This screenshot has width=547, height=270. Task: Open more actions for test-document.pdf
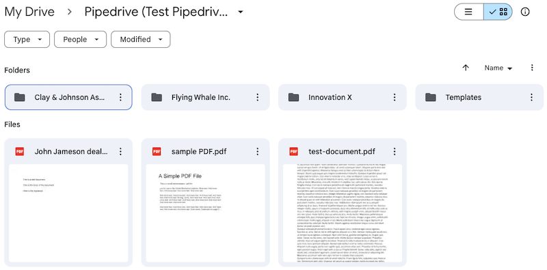pos(395,151)
